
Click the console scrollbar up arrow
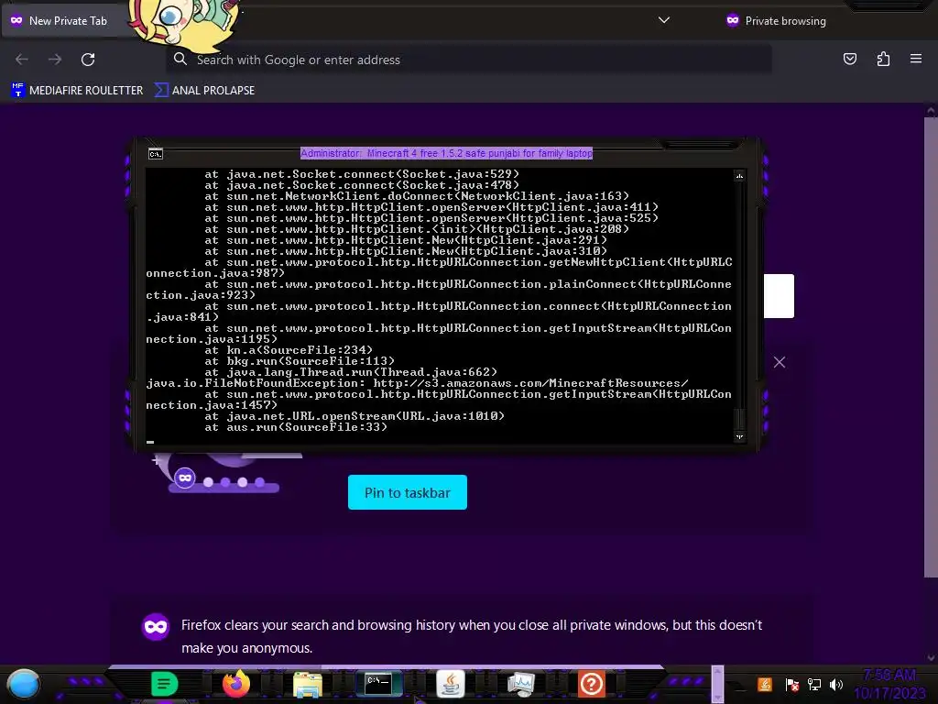click(739, 175)
